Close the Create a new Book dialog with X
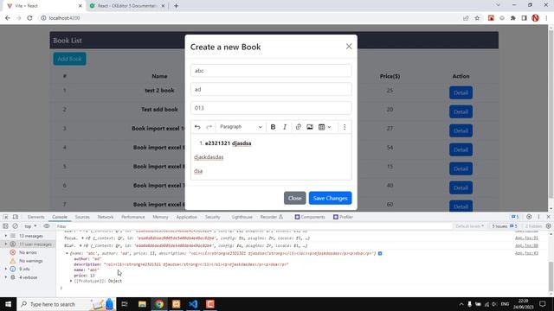Viewport: 554px width, 311px height. tap(349, 47)
